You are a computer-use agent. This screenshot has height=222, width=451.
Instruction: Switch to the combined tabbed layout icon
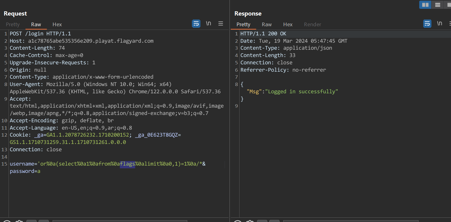point(449,5)
